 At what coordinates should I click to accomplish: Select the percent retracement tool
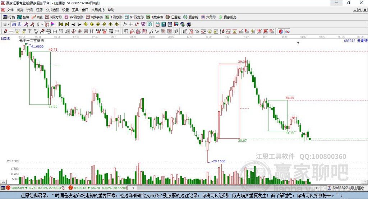click(197, 32)
